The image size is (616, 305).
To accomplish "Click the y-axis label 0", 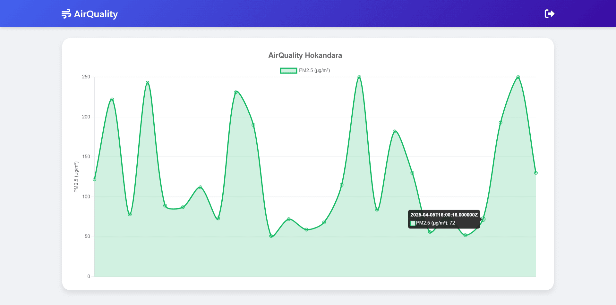I will 89,277.
